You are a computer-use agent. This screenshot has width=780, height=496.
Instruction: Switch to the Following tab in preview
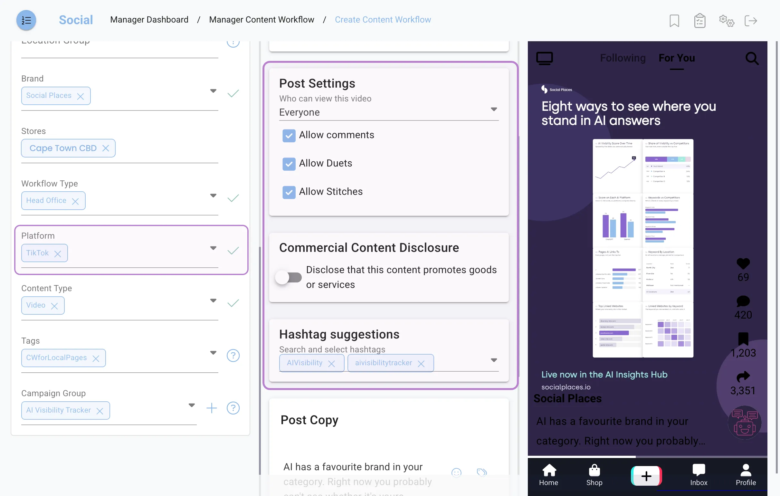coord(623,58)
